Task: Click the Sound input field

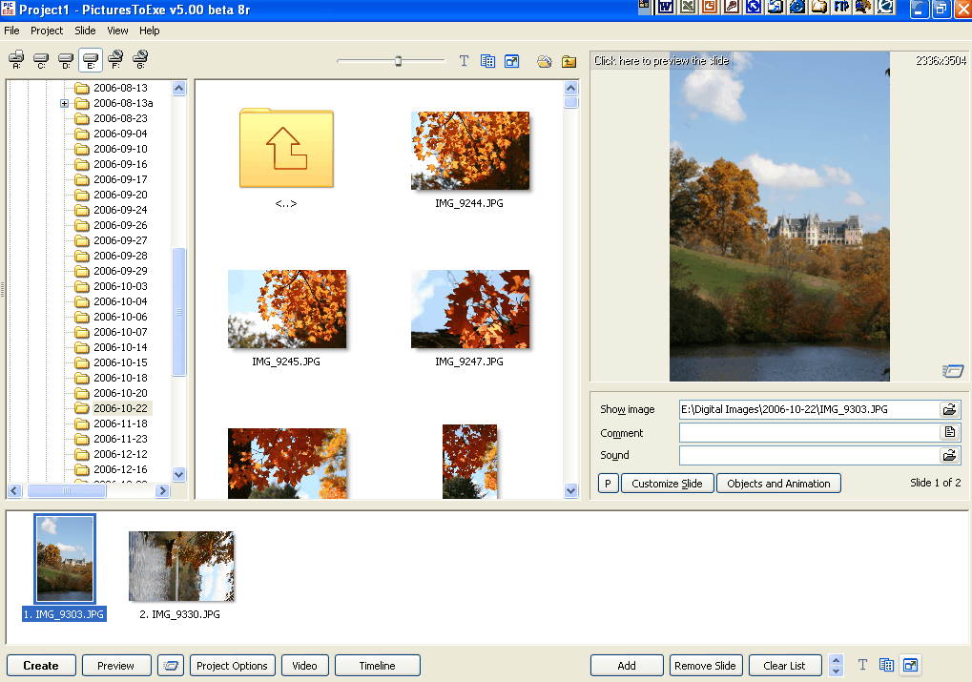Action: 809,456
